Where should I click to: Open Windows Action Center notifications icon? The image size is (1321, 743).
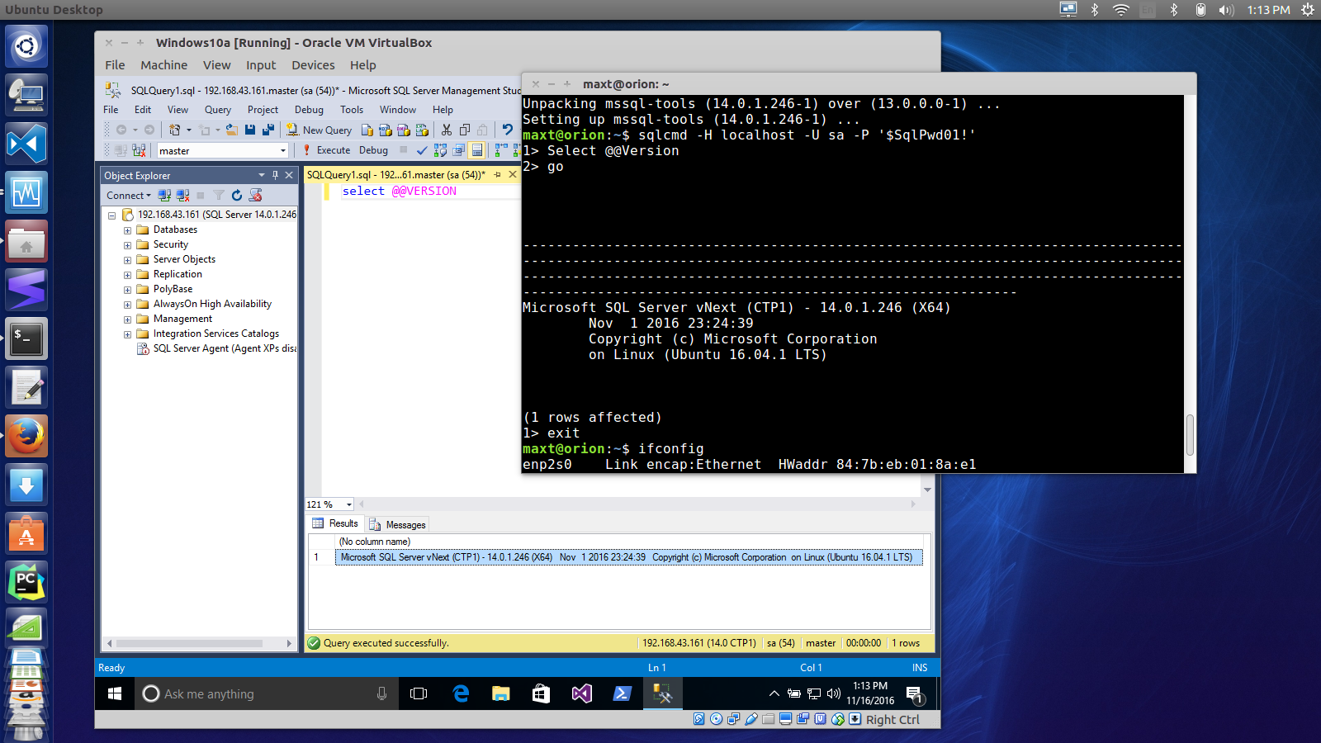[x=915, y=693]
